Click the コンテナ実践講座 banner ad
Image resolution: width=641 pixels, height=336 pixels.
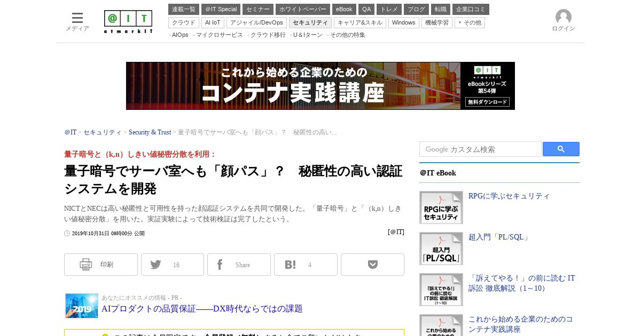pos(320,86)
